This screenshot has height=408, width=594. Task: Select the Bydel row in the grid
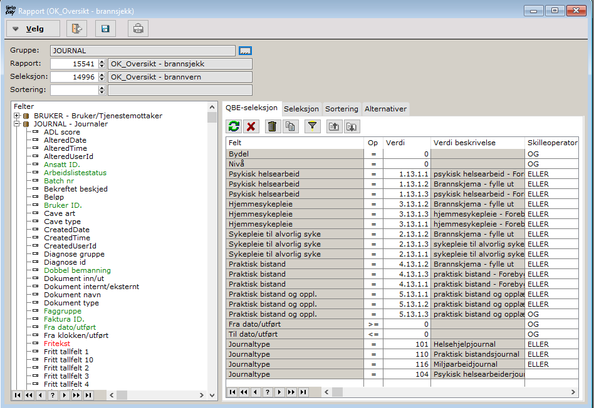click(402, 154)
